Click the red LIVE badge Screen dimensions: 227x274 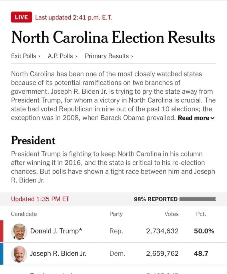pos(21,17)
